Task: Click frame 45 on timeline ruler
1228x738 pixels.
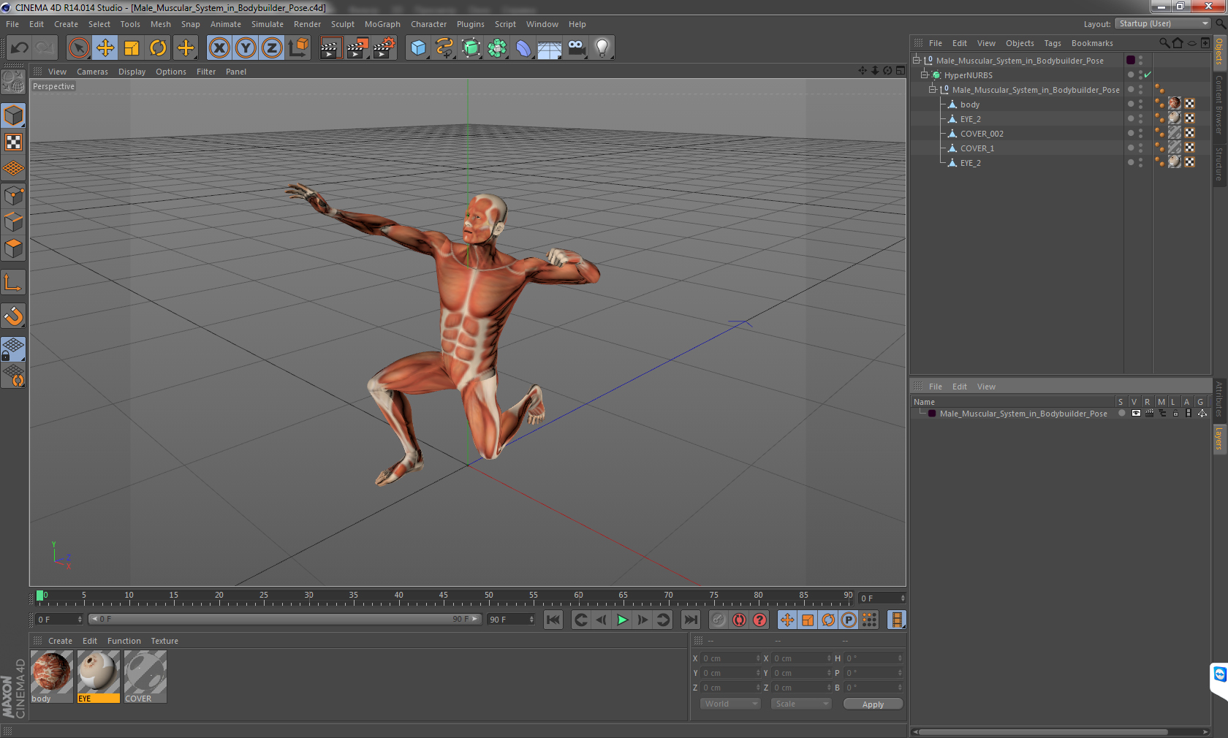Action: coord(444,596)
